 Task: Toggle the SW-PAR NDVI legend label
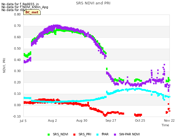pyautogui.click(x=129, y=134)
